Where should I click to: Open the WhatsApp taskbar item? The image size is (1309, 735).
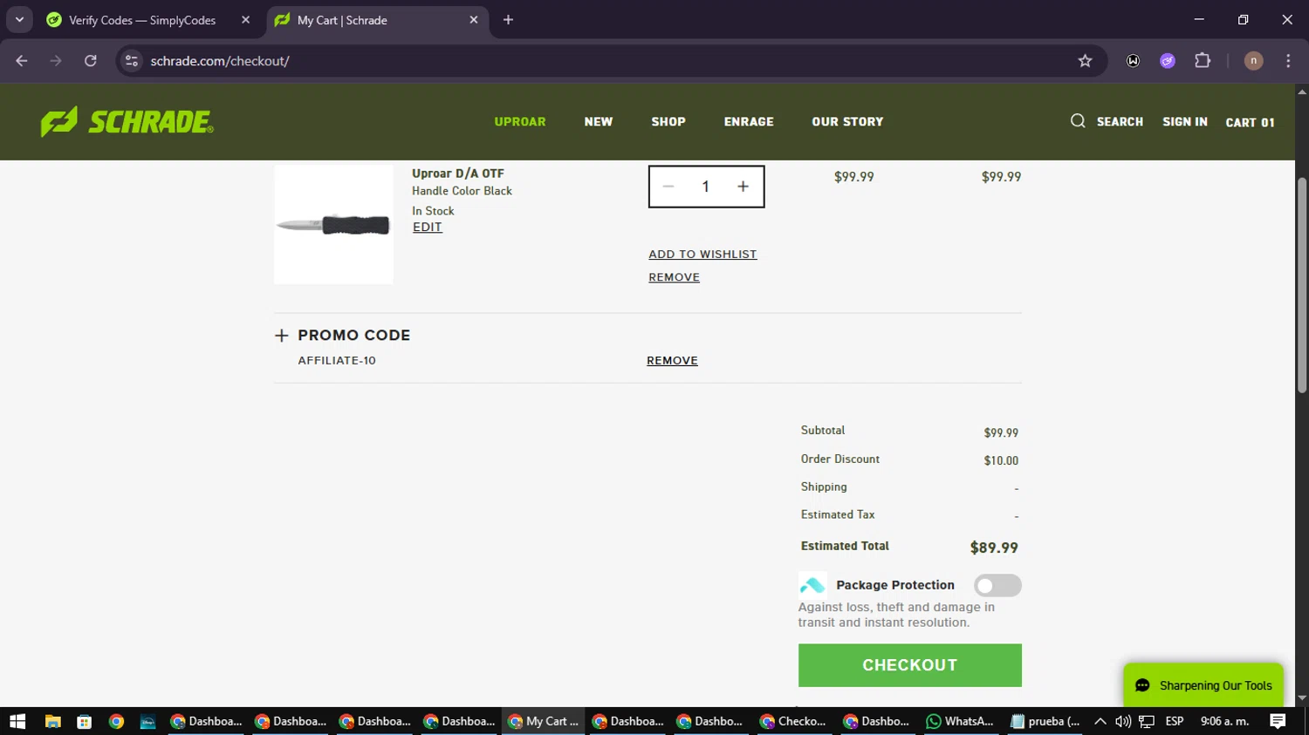[960, 721]
